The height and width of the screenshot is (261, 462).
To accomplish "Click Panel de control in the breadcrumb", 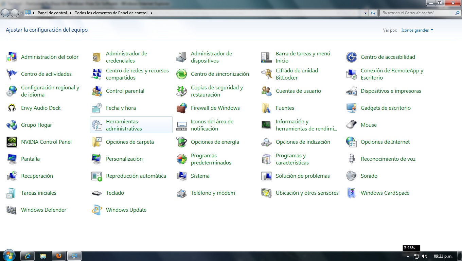I will coord(52,13).
